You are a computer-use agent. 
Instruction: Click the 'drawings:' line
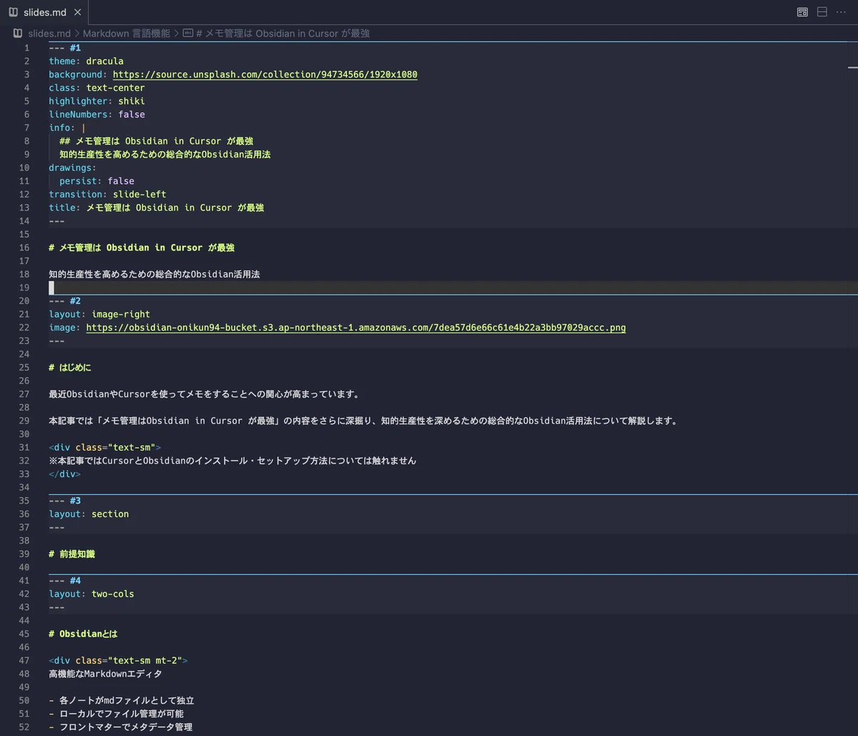point(72,167)
